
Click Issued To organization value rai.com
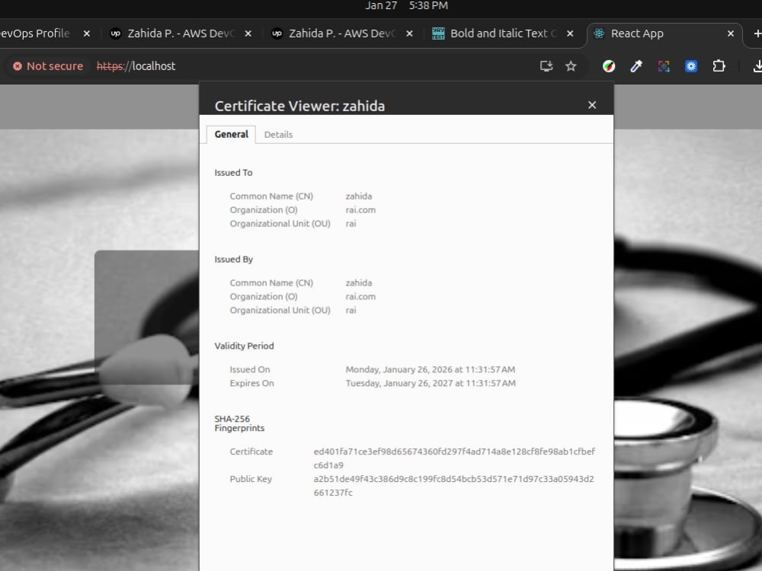360,210
